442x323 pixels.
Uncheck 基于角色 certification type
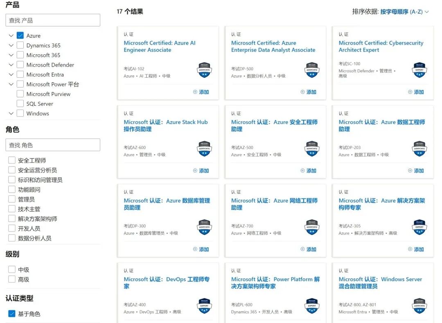tap(11, 314)
